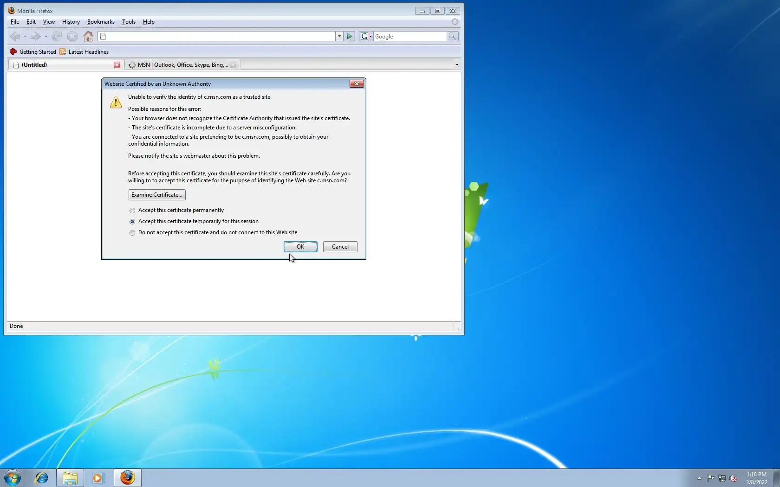Click the Forward navigation arrow
Screen dimensions: 780x487
coord(35,36)
